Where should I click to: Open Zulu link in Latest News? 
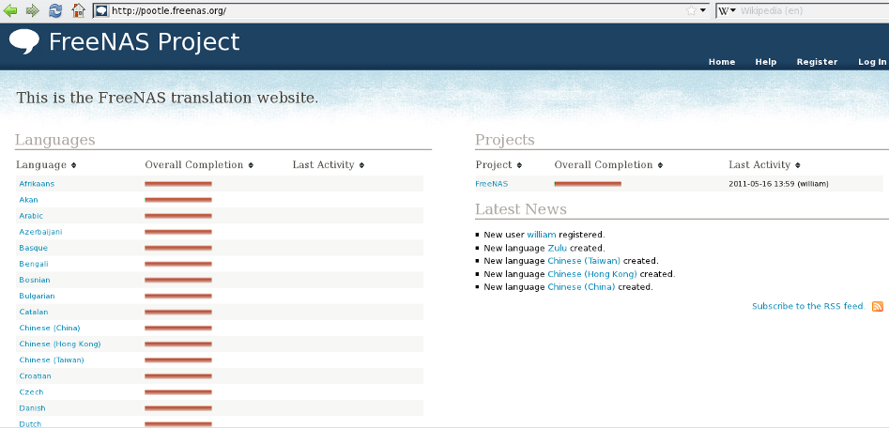tap(558, 248)
